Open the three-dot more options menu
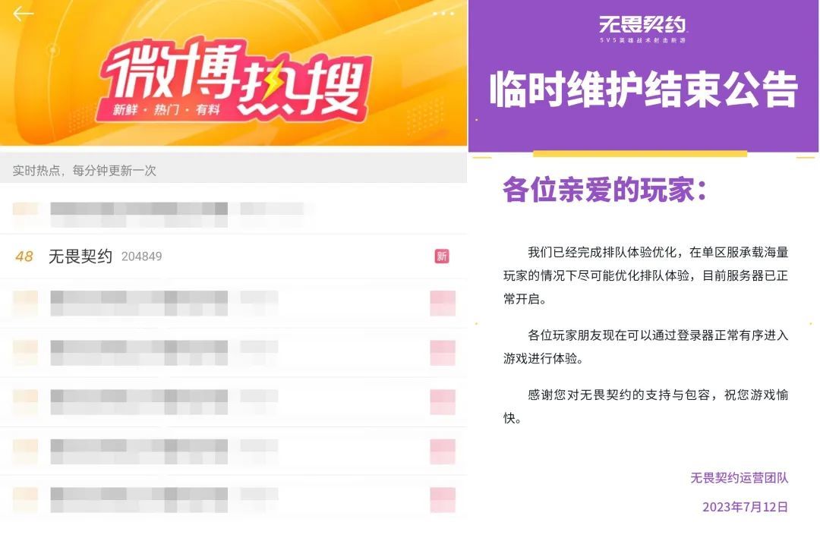 [x=443, y=14]
